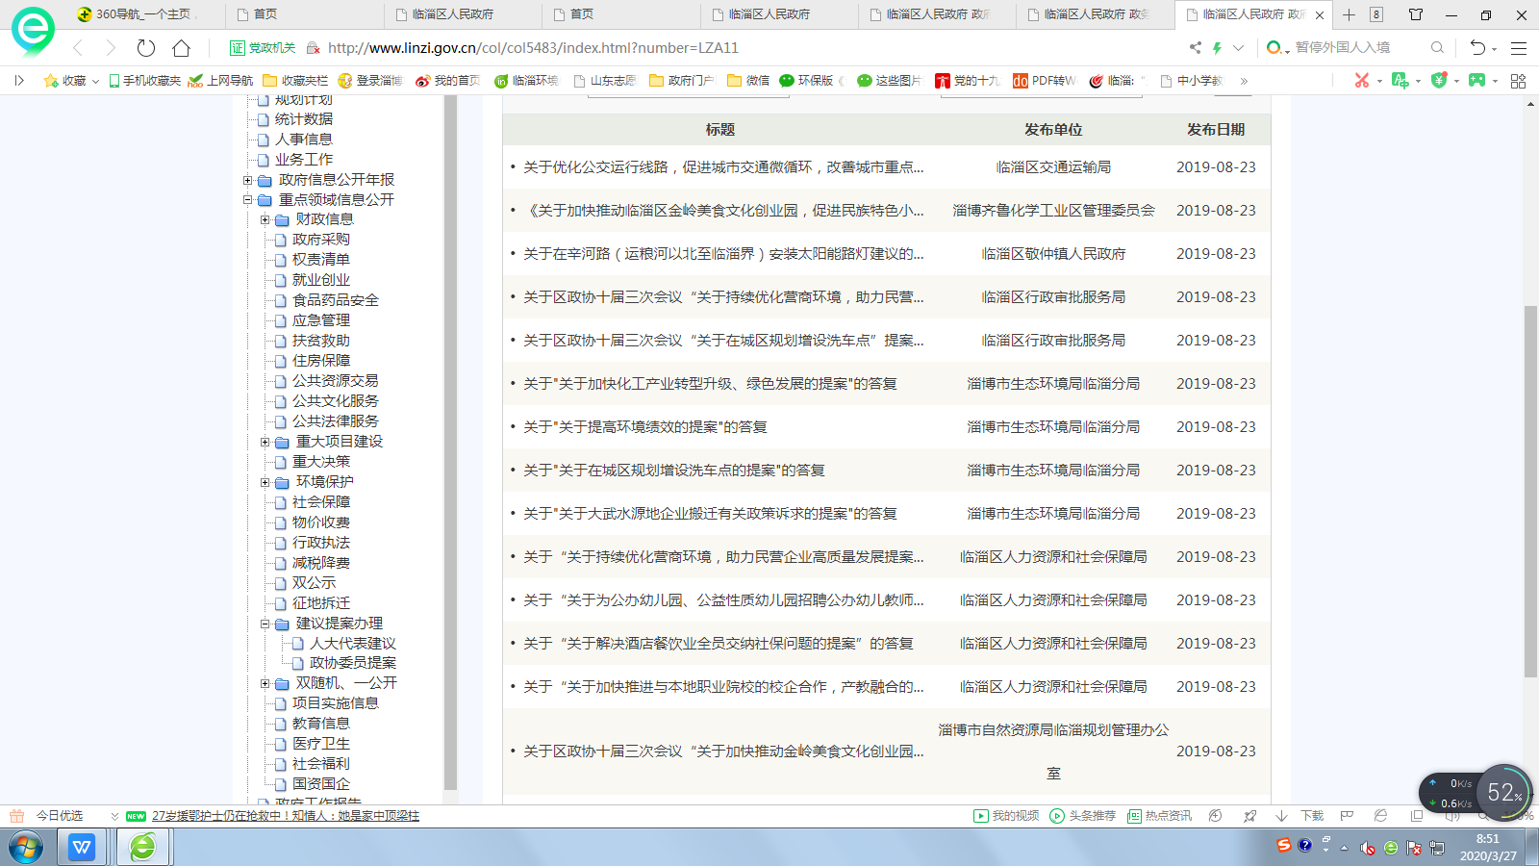Open the undo/restore closed tab icon

1477,48
